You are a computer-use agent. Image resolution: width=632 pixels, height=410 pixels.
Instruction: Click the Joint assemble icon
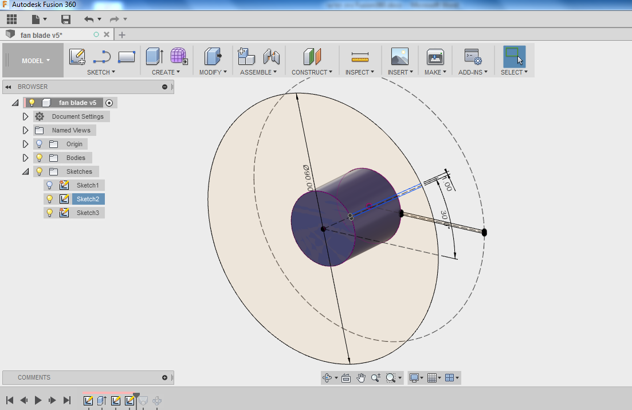pos(271,57)
